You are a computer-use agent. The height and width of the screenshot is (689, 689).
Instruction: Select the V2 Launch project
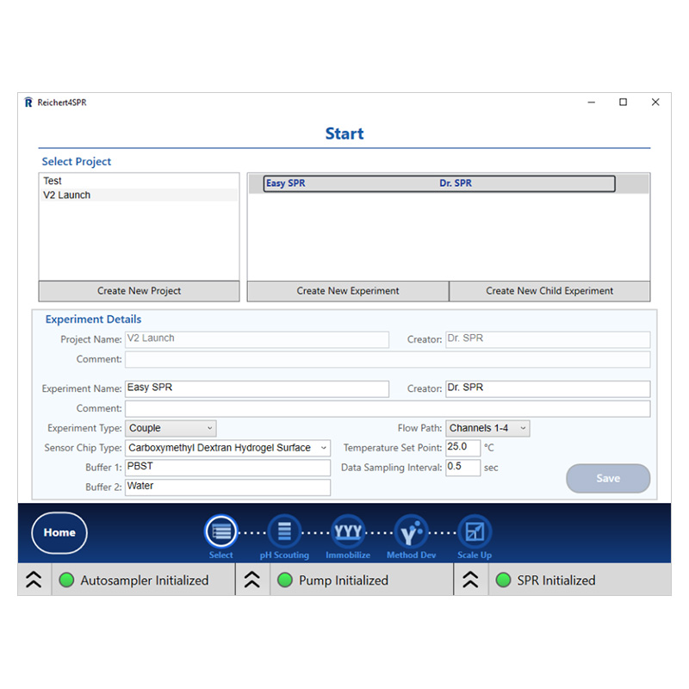[x=66, y=195]
